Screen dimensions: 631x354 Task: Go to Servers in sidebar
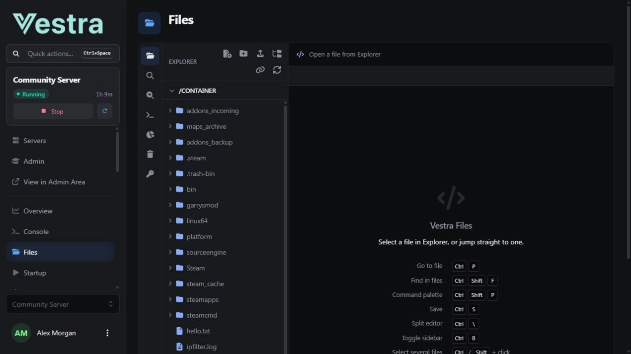tap(61, 141)
